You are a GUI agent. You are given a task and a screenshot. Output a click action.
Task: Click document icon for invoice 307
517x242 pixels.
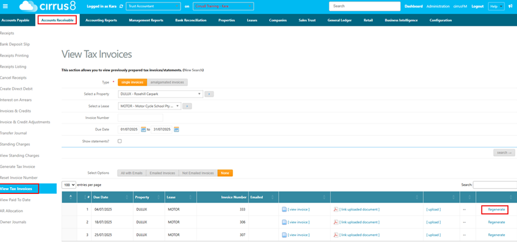pos(284,235)
